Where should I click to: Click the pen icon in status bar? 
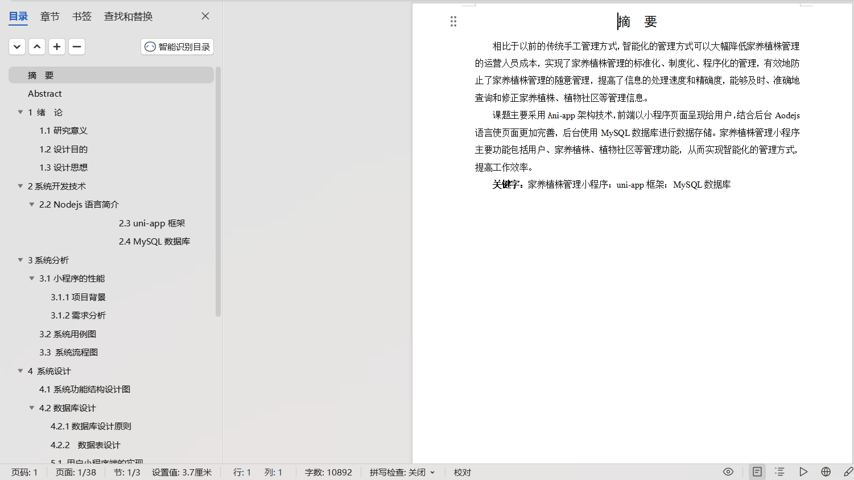tap(848, 472)
